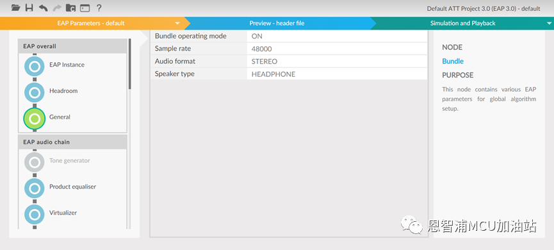
Task: Click the Bundle operating mode ON value
Action: [x=337, y=36]
